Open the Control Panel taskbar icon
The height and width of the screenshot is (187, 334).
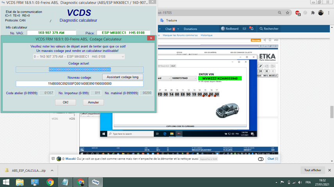pyautogui.click(x=35, y=182)
